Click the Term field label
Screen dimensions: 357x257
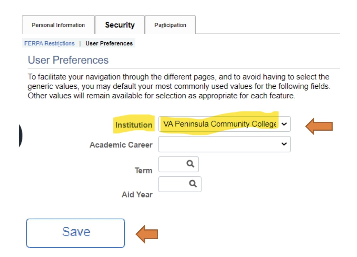click(143, 170)
